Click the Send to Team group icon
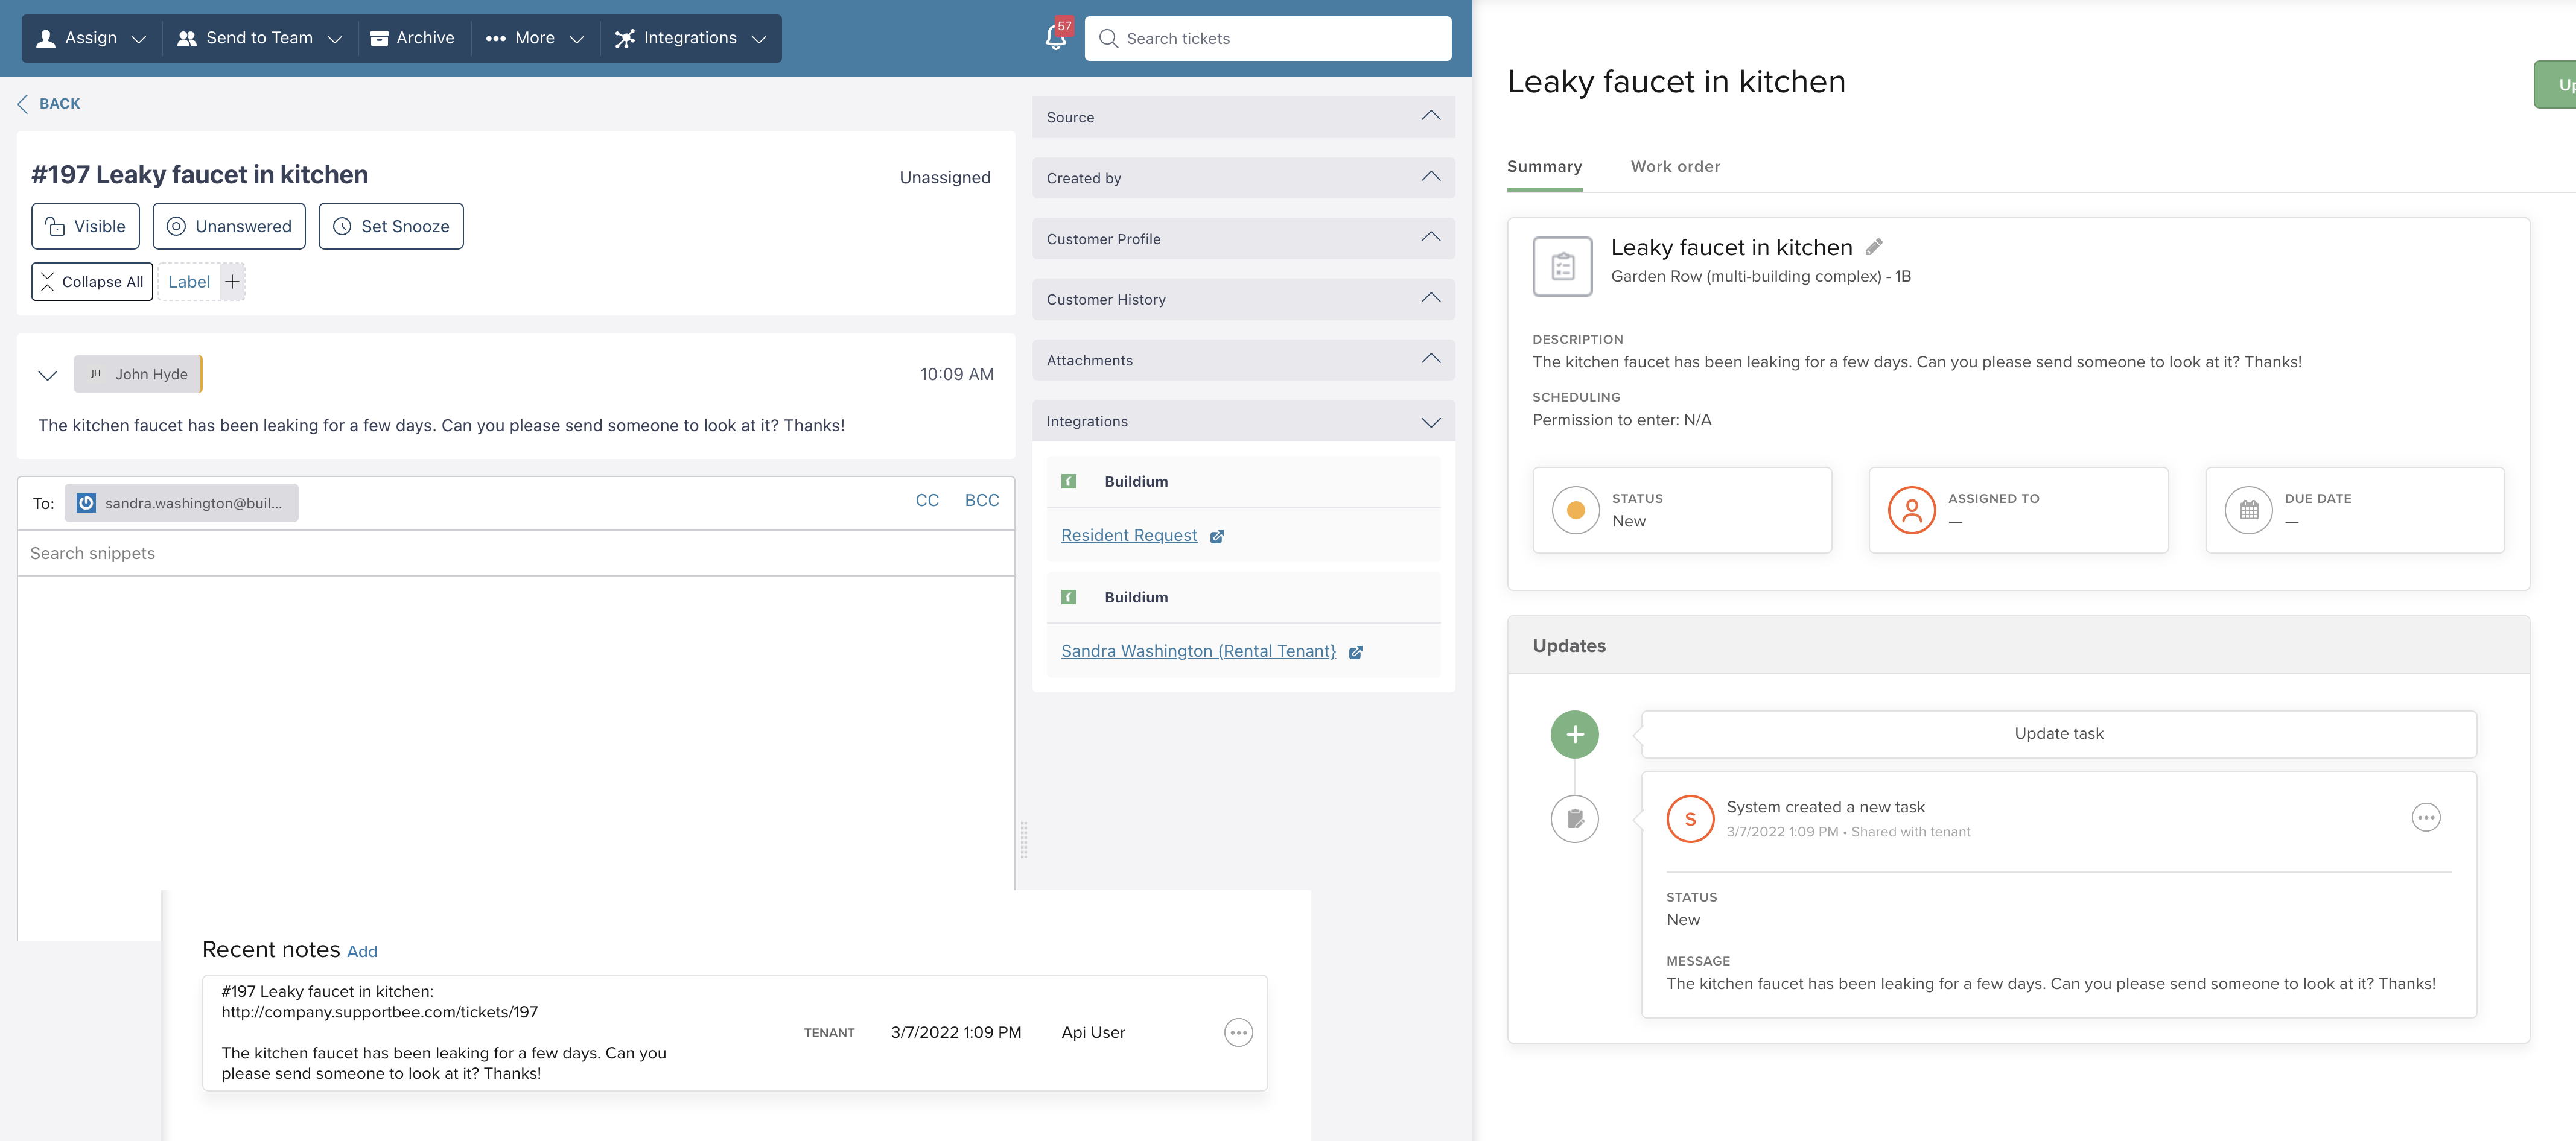 pos(186,38)
